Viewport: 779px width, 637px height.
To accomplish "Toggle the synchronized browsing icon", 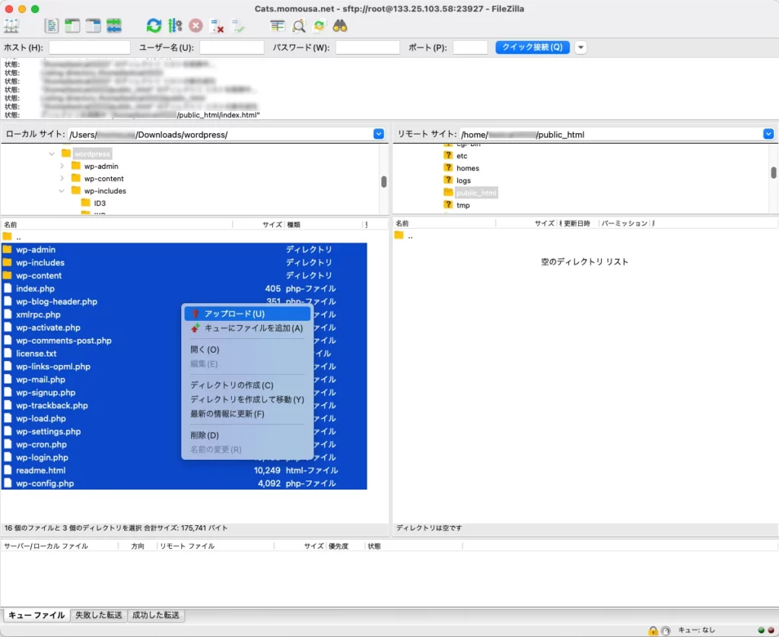I will [x=320, y=26].
